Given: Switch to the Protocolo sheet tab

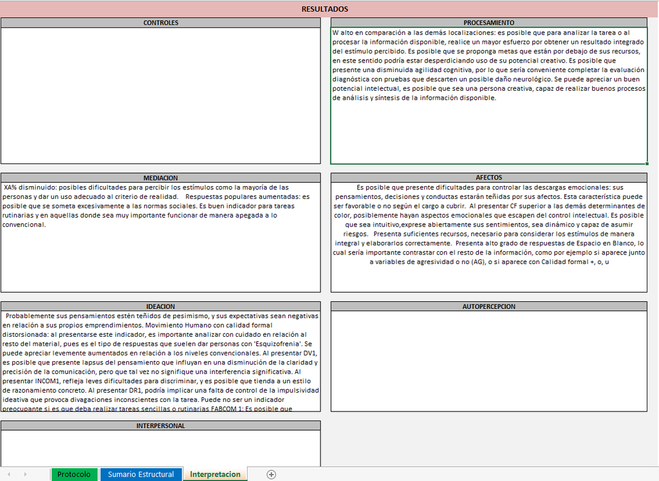Looking at the screenshot, I should (74, 474).
